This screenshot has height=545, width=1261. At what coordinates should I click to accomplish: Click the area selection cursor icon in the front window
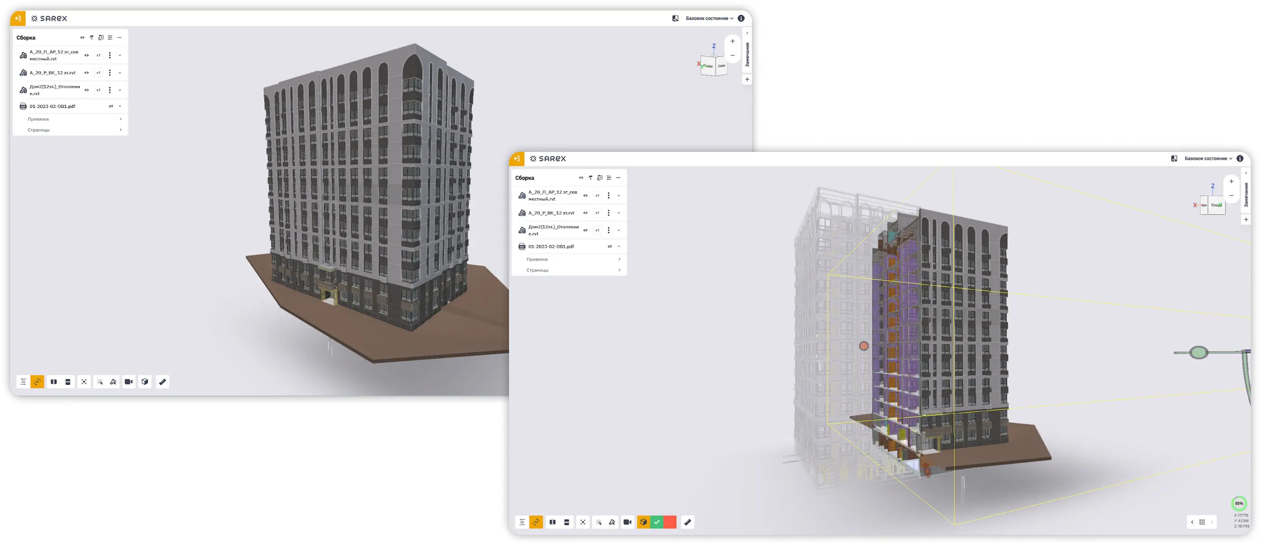pos(599,522)
